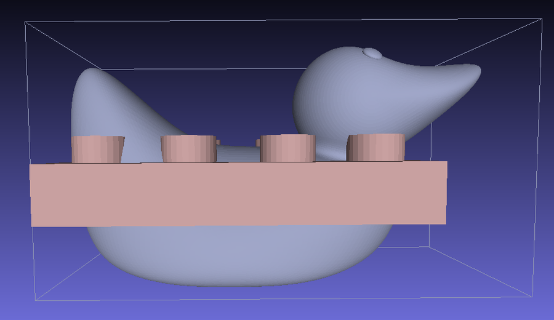Click the small peg right of second stud
Image resolution: width=554 pixels, height=320 pixels.
219,143
